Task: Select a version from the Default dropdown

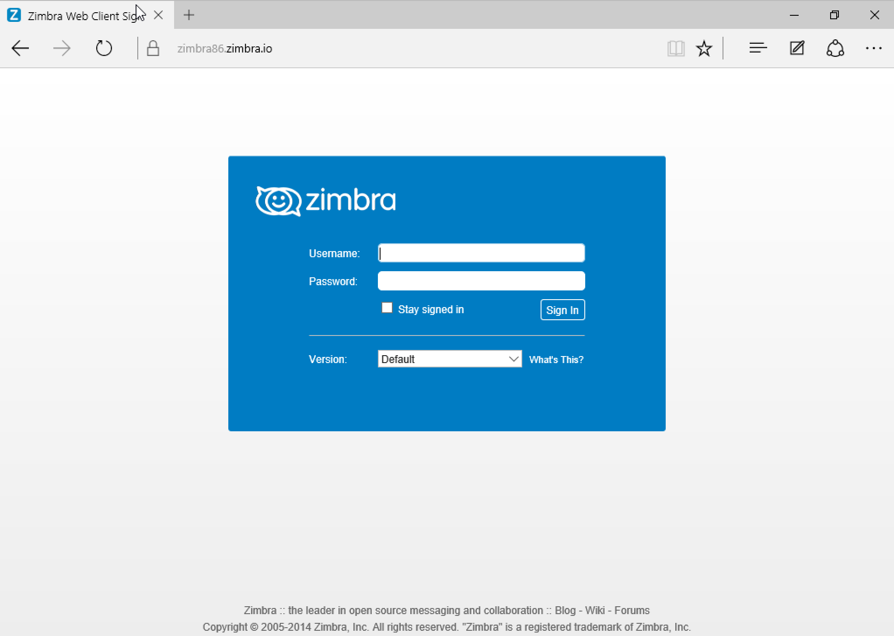Action: pos(450,359)
